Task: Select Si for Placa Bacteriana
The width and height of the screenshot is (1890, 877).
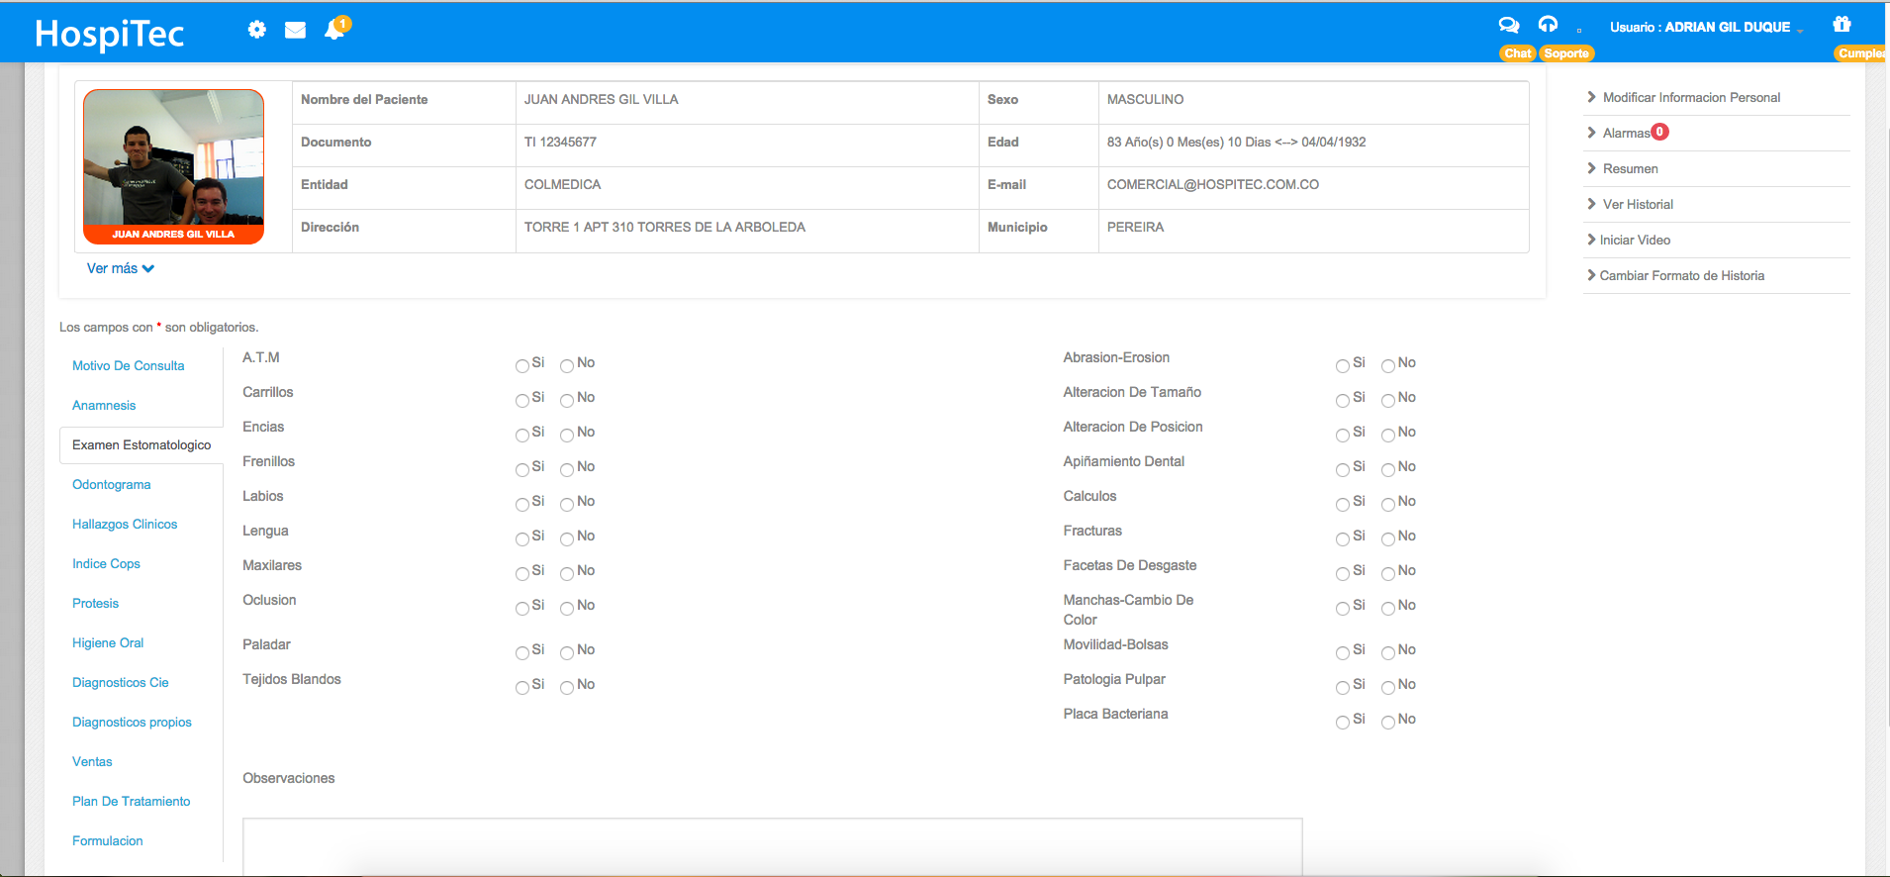Action: pyautogui.click(x=1343, y=723)
